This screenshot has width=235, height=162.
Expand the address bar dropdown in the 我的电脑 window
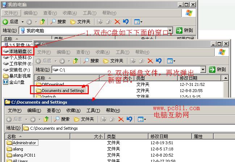coord(169,30)
